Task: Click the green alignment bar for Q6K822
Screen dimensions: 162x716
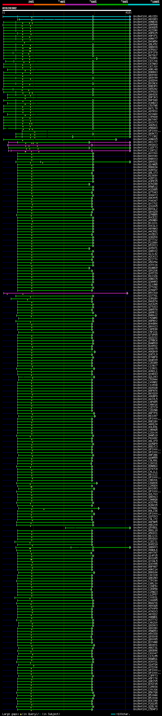Action: (73, 162)
